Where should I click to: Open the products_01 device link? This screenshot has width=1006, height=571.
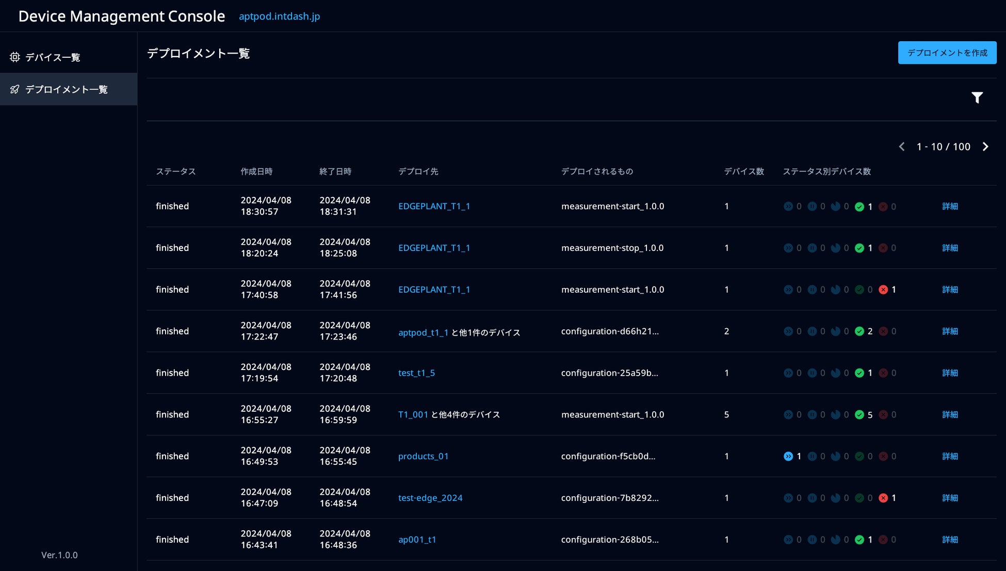[423, 456]
